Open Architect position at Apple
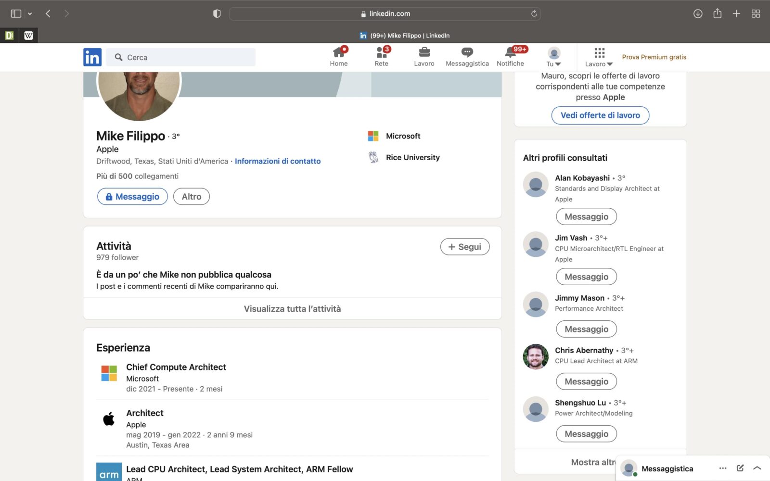This screenshot has width=770, height=481. tap(145, 413)
